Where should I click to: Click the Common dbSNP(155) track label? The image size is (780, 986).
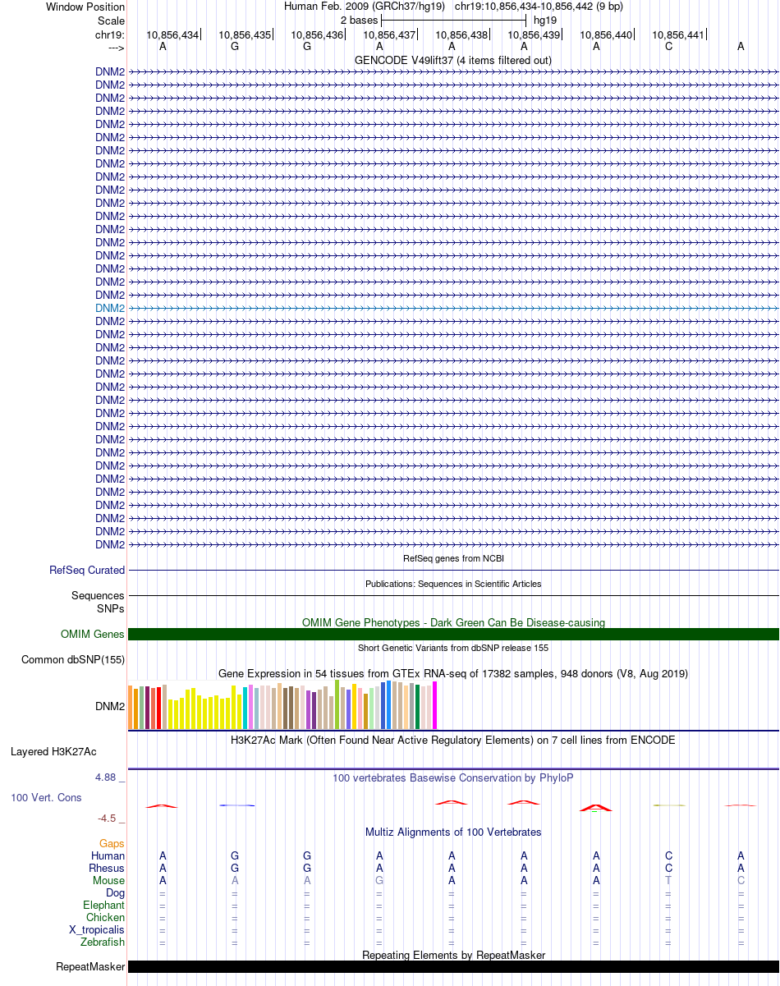click(x=73, y=659)
